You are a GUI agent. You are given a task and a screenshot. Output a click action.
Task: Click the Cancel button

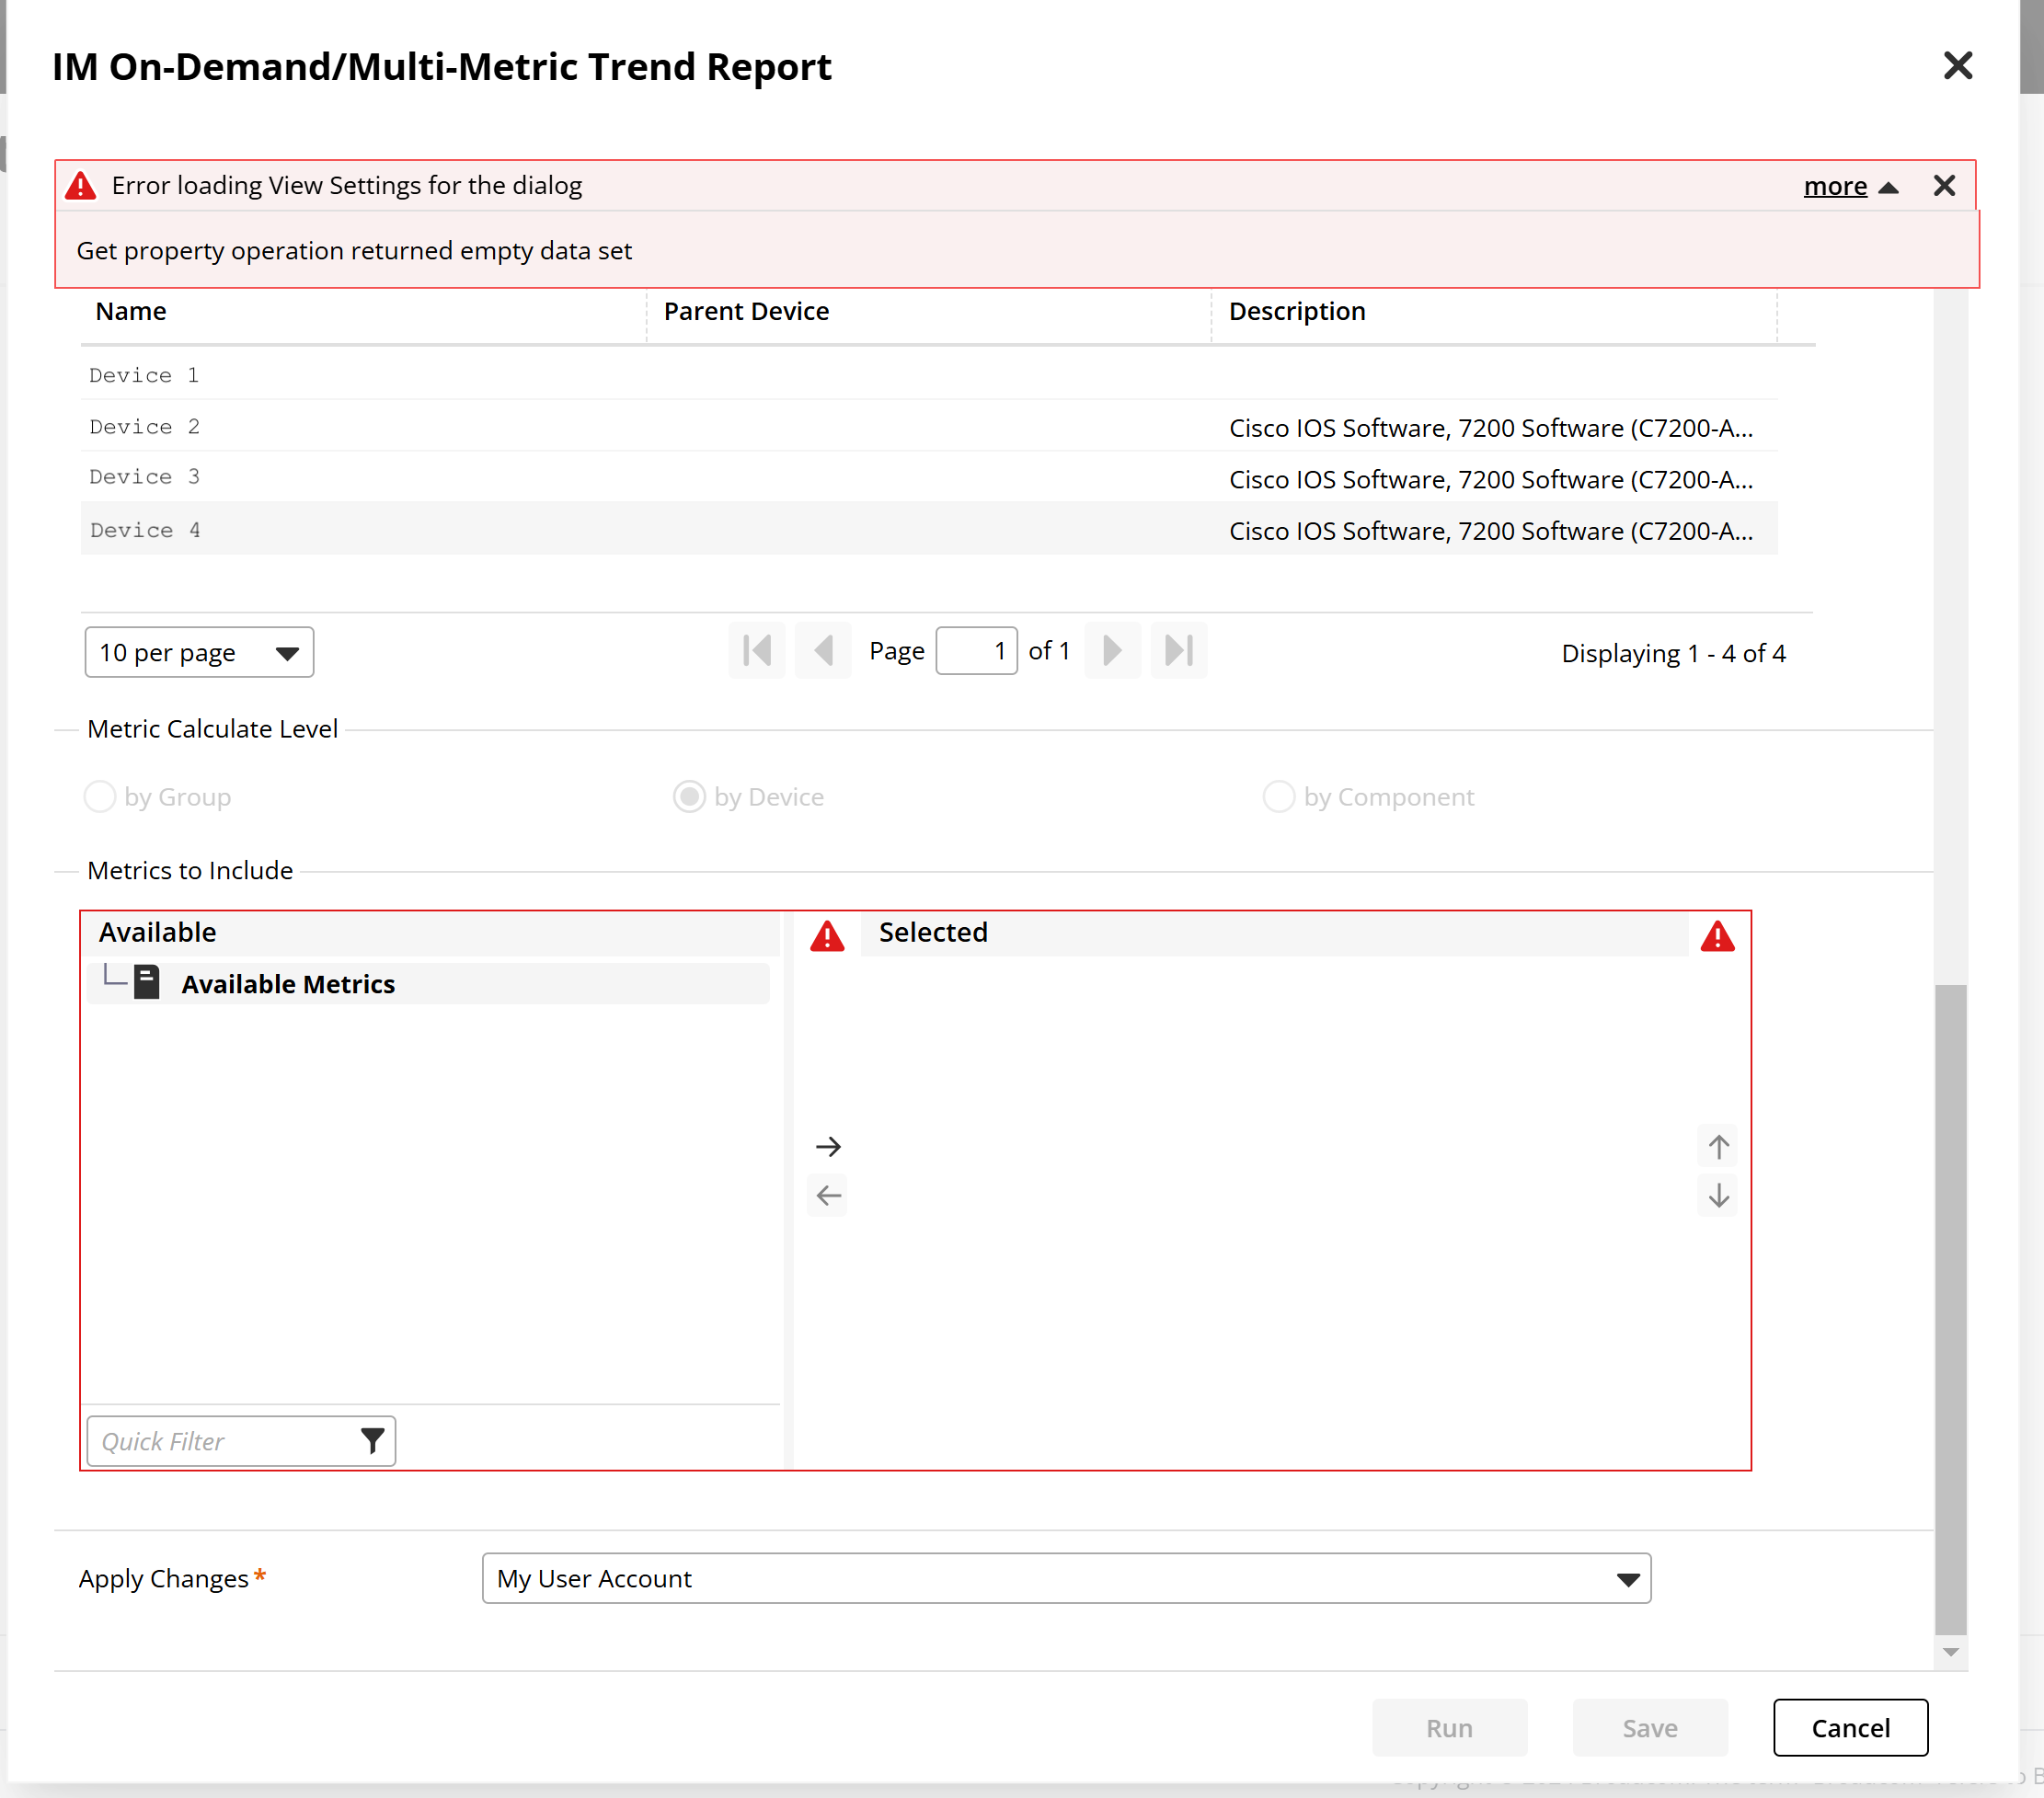coord(1850,1727)
